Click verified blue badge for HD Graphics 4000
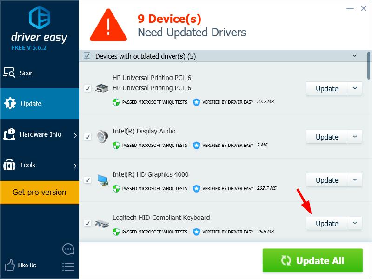Viewport: 372px width, 279px height. [x=196, y=189]
